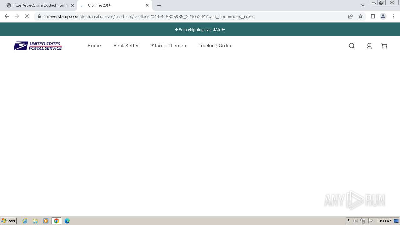Toggle the browser side panel
Viewport: 400px width, 225px height.
(x=373, y=16)
